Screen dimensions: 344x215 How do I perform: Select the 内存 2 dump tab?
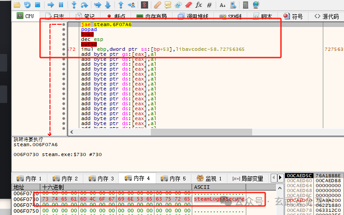coord(65,179)
